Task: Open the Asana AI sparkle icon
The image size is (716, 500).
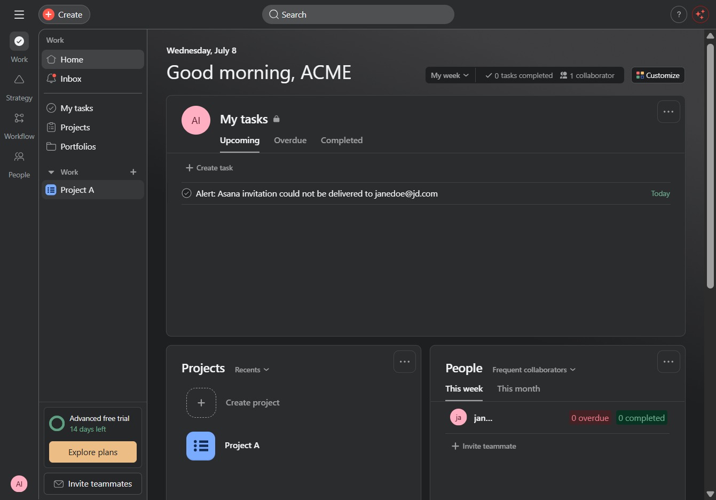Action: [x=700, y=14]
